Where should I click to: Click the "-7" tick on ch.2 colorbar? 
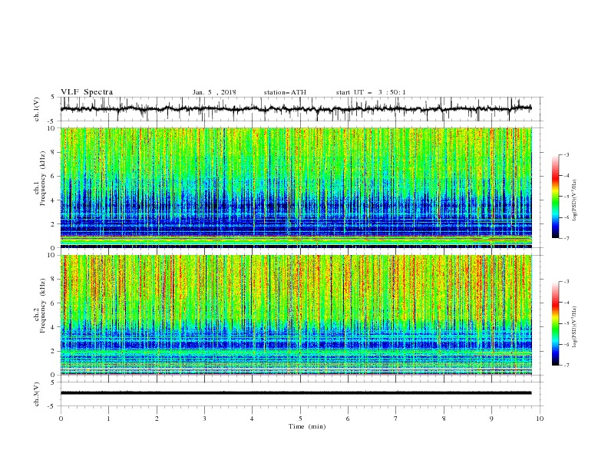(x=566, y=365)
